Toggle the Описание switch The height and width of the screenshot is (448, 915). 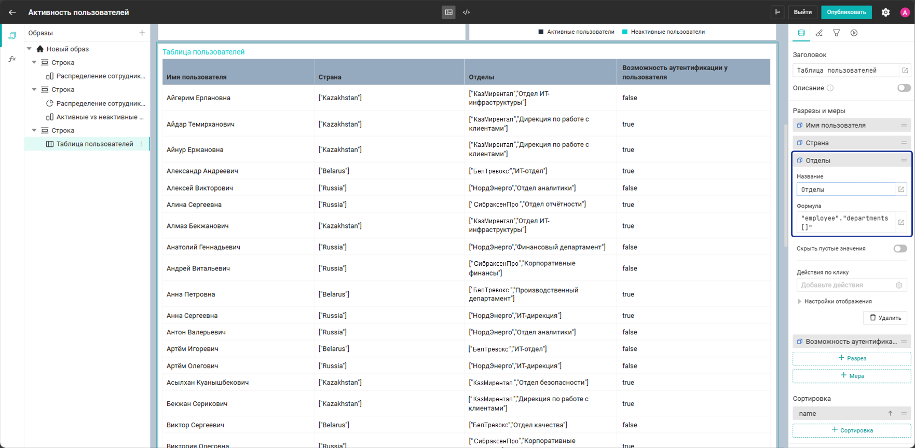click(904, 88)
